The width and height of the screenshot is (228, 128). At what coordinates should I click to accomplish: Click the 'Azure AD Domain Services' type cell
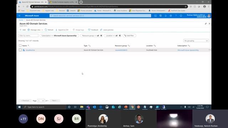[93, 50]
